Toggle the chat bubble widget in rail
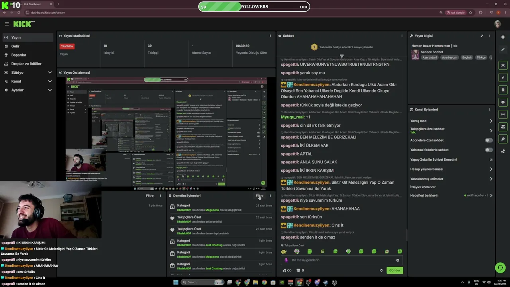 [503, 102]
